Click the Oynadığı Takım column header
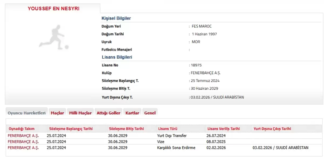 (x=22, y=129)
